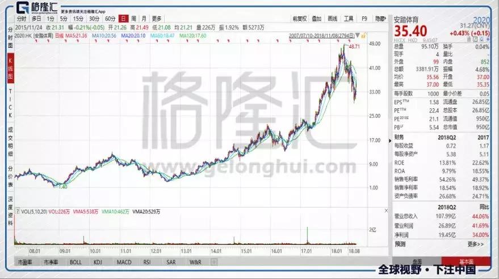Image resolution: width=499 pixels, height=279 pixels.
Task: Select the 5分 five-minute period
Action: [64, 19]
